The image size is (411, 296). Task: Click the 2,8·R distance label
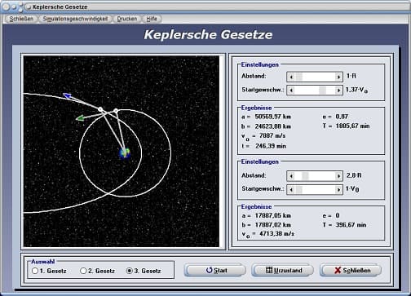click(354, 175)
